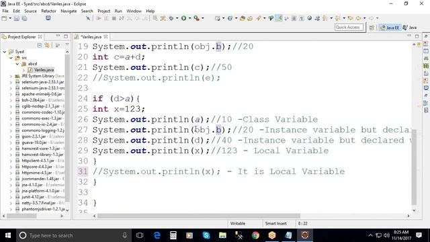430x242 pixels.
Task: Toggle Show Whitespace Characters icon
Action: [302, 18]
